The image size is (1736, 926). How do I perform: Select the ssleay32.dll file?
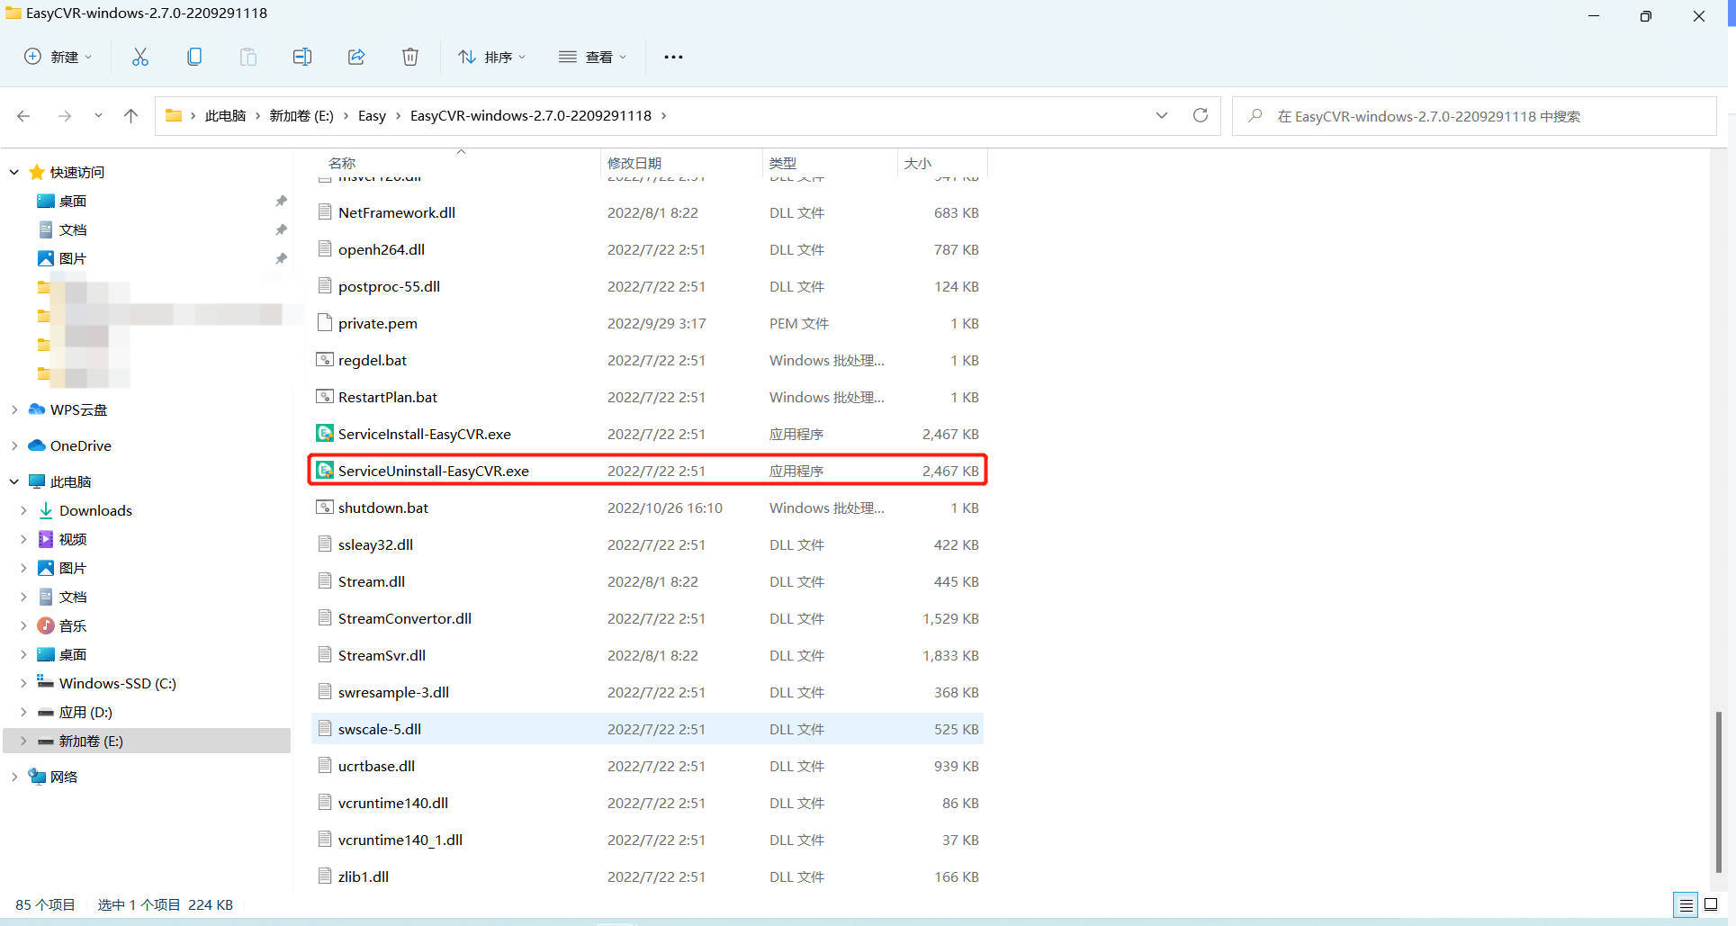tap(647, 544)
